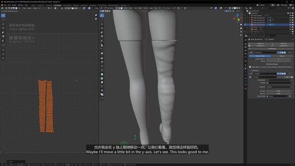Click the Toggle Stack button
This screenshot has height=166, width=295.
pos(283,46)
